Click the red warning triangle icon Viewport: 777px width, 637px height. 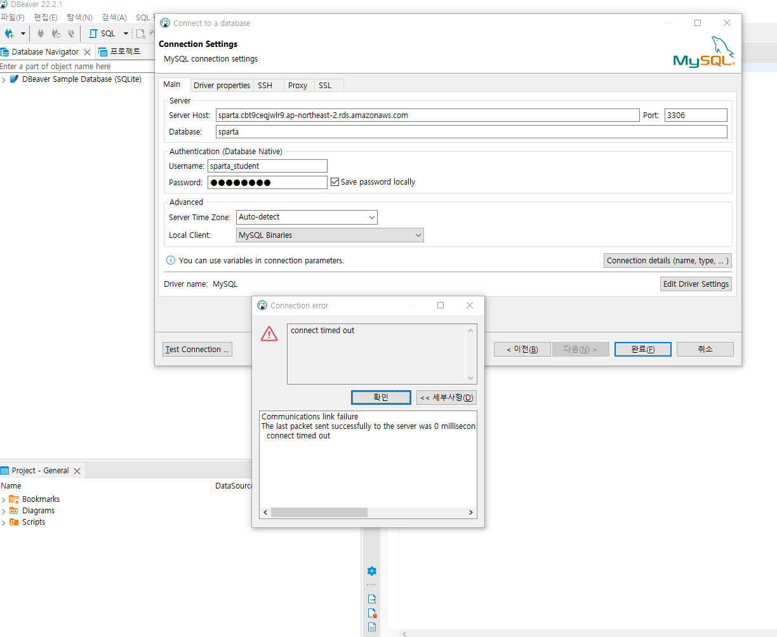269,334
